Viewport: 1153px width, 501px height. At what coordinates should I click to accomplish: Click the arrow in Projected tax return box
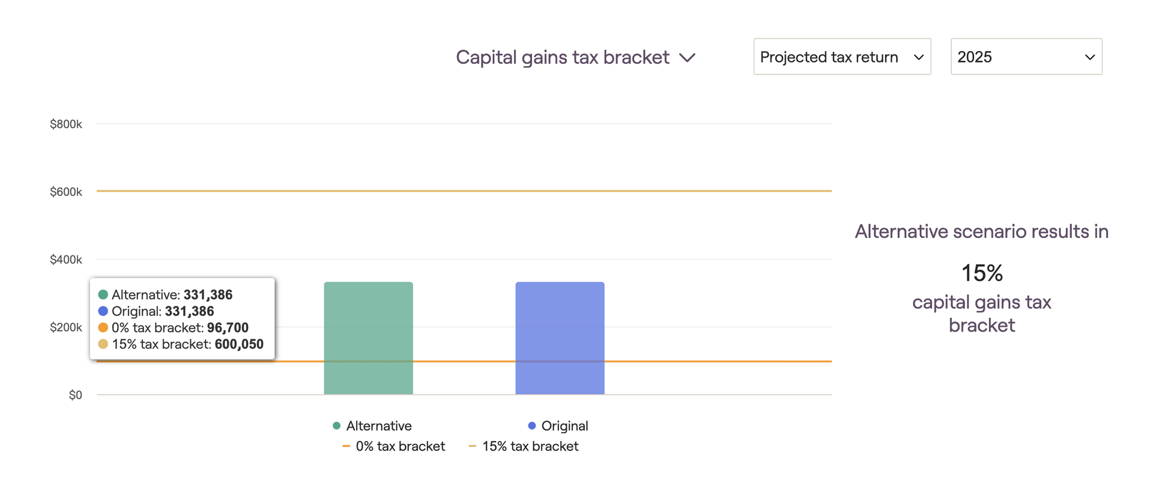[918, 57]
